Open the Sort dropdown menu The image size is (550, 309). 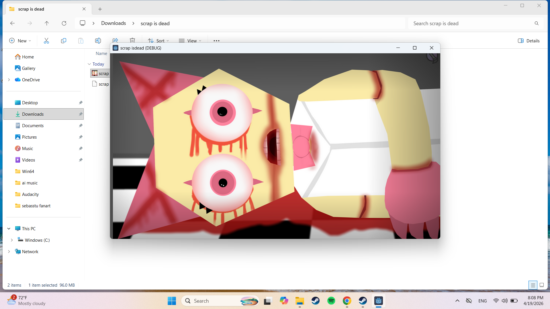[x=158, y=41]
